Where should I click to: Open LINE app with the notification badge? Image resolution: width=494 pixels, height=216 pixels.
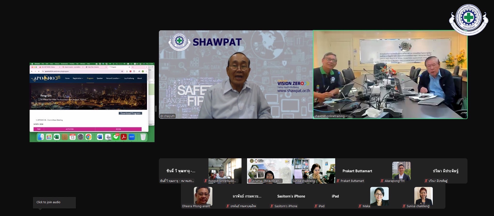(116, 137)
